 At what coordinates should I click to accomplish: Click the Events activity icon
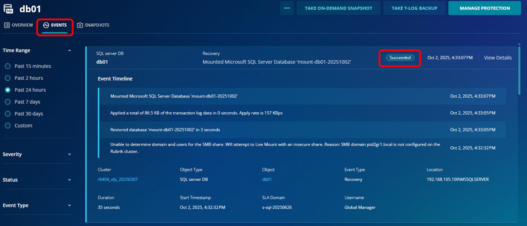point(46,25)
